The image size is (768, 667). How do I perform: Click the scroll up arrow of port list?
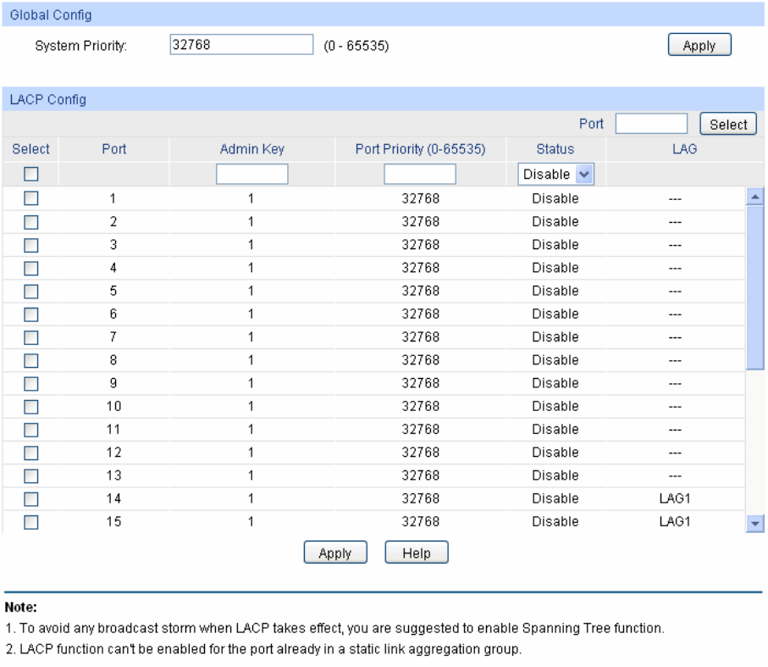pos(755,197)
